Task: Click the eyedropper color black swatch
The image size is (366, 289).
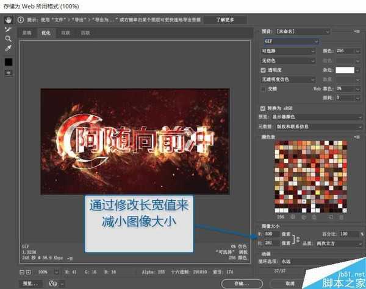Action: click(9, 61)
